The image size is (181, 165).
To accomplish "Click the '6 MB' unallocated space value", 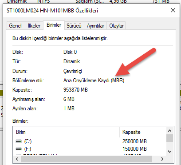I will coord(69,99).
